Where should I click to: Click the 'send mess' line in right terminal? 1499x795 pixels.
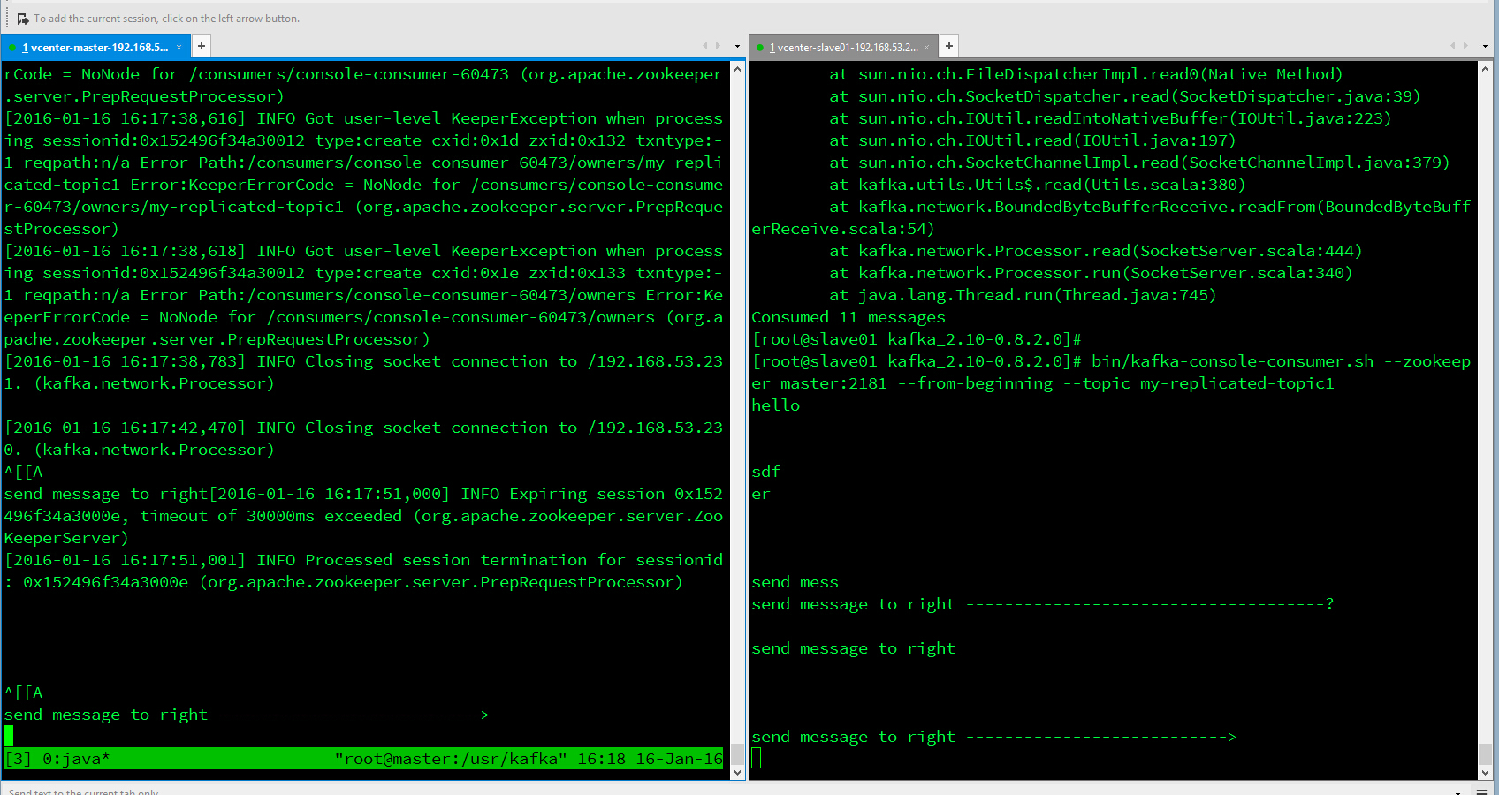(x=795, y=582)
